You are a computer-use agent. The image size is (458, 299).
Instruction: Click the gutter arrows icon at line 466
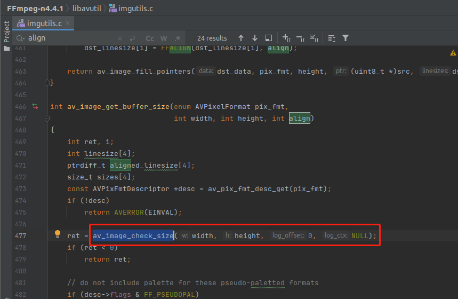[35, 106]
